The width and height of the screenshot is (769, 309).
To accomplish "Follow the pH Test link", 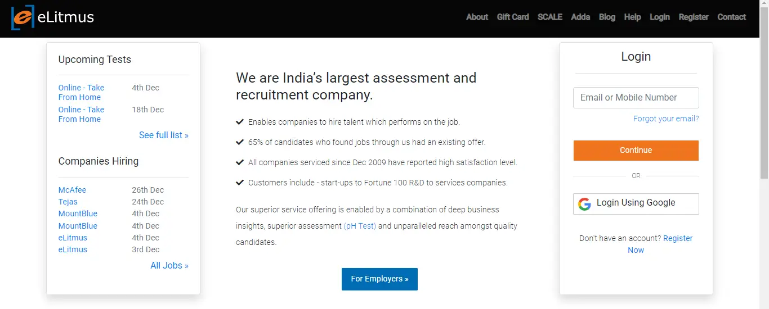I will pyautogui.click(x=360, y=226).
